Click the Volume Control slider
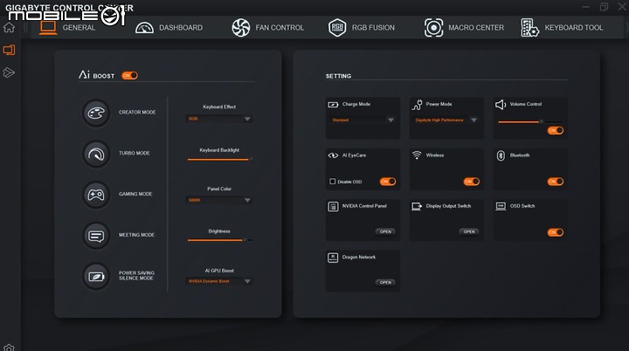Viewport: 629px width, 351px height. 530,121
